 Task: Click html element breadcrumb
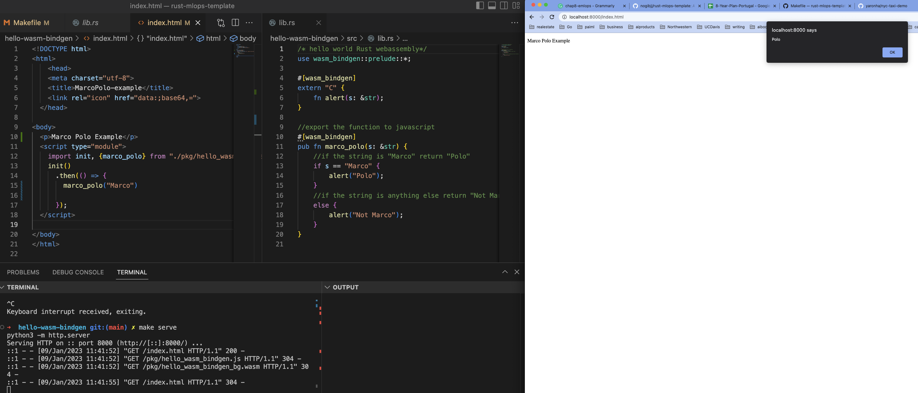click(x=209, y=38)
